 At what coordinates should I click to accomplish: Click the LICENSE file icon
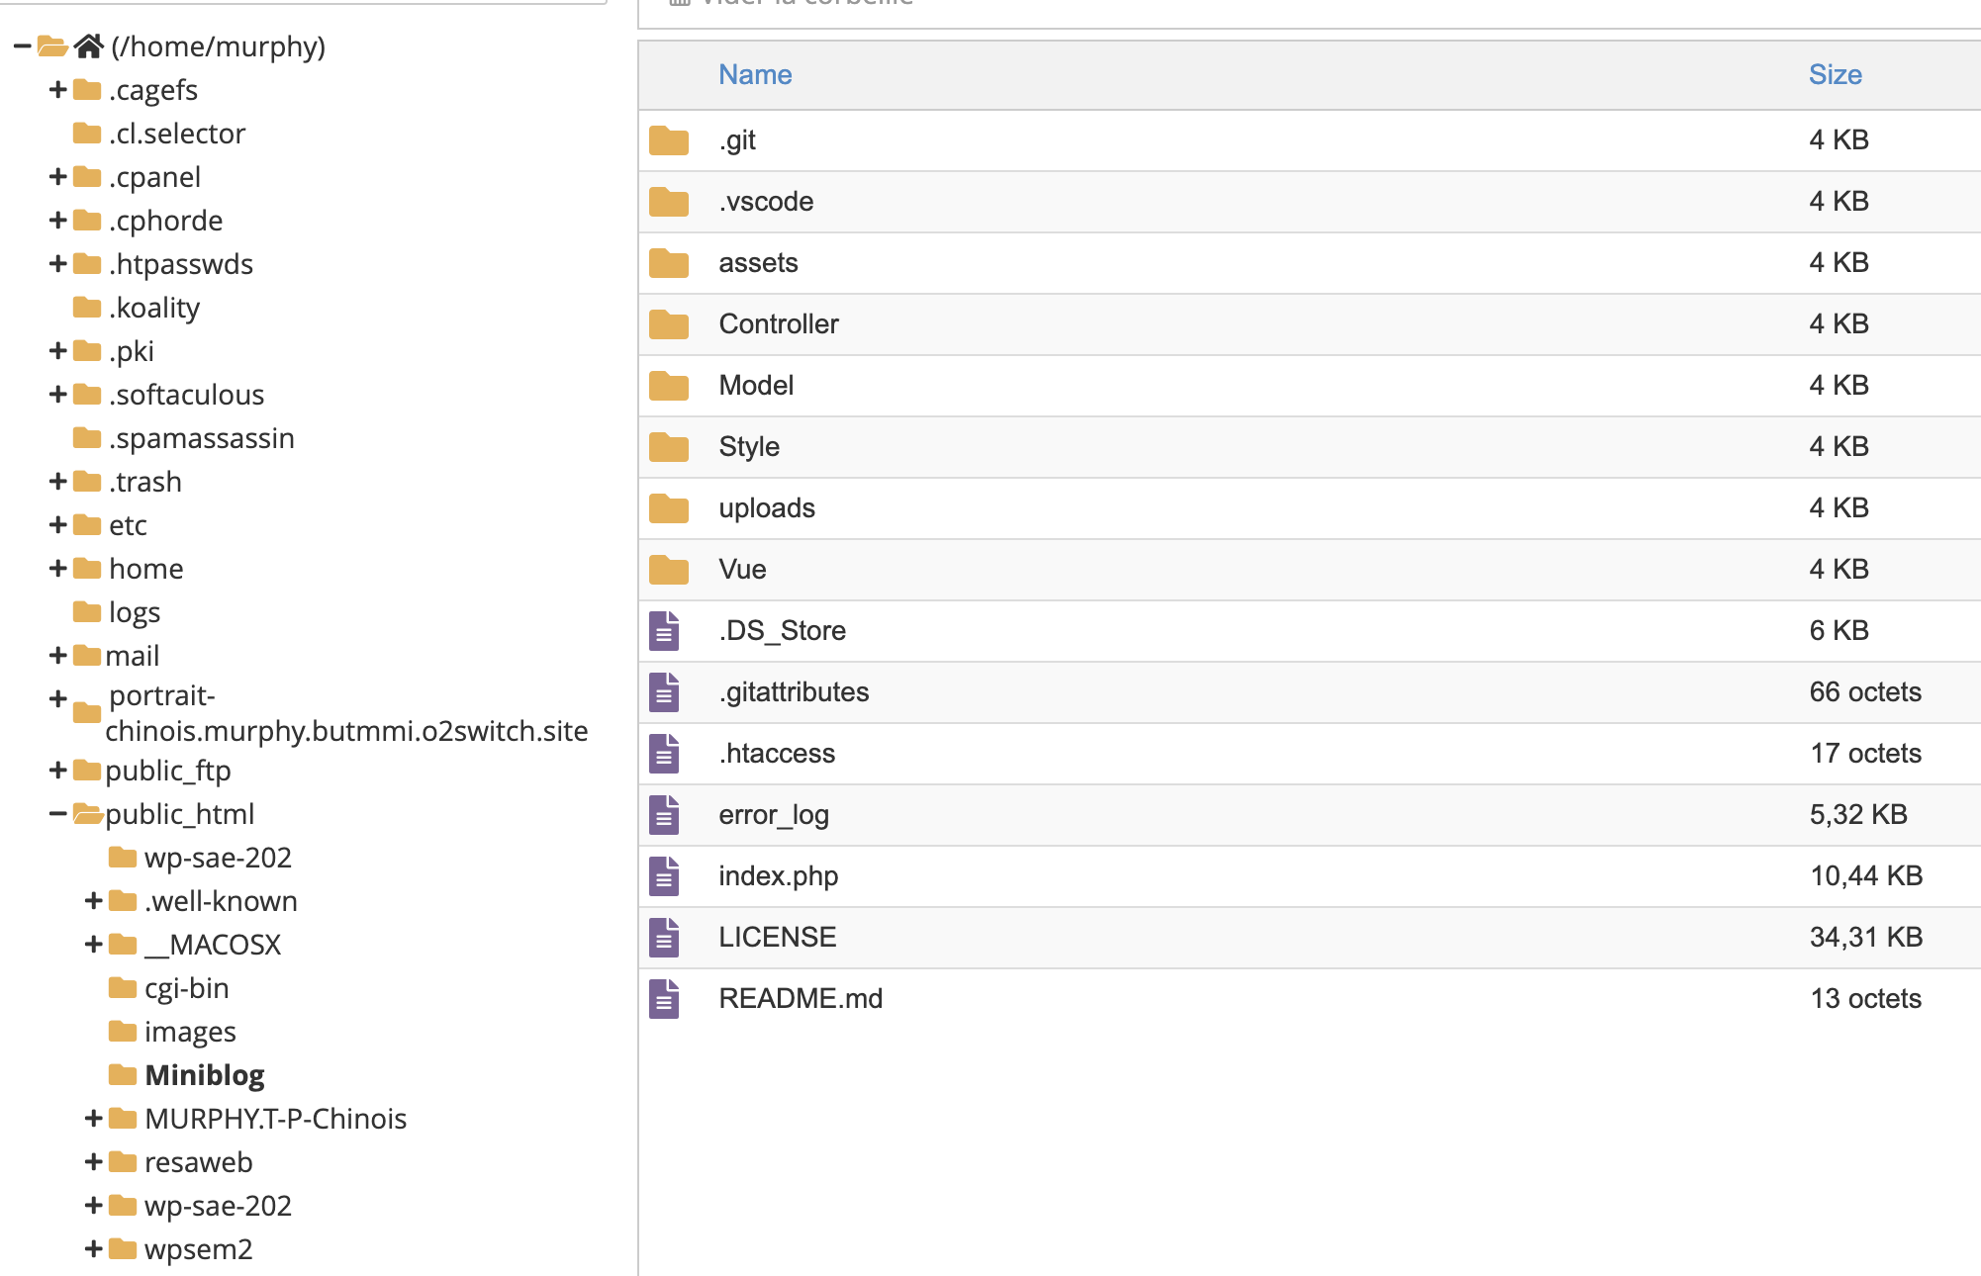[664, 938]
